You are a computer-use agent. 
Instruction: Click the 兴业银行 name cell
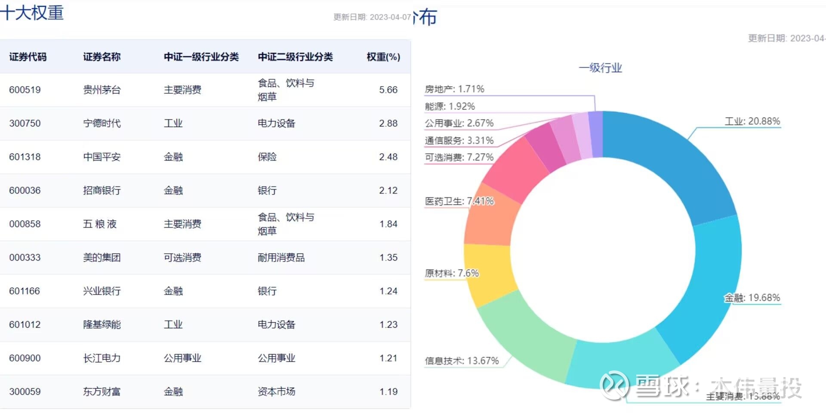coord(102,291)
